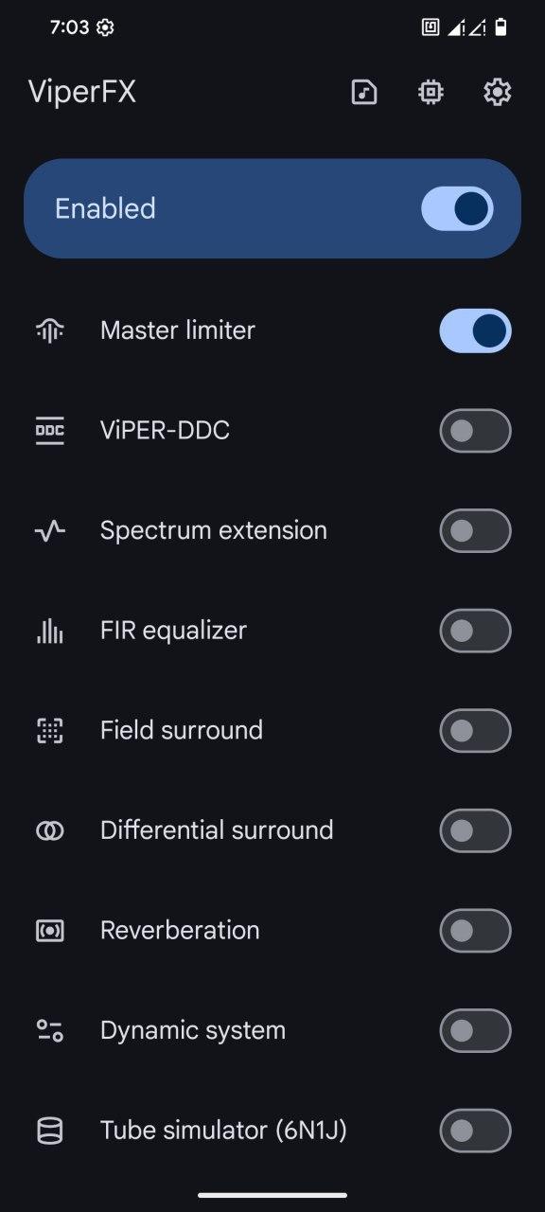The height and width of the screenshot is (1212, 545).
Task: Disable the main Enabled switch
Action: [x=458, y=208]
